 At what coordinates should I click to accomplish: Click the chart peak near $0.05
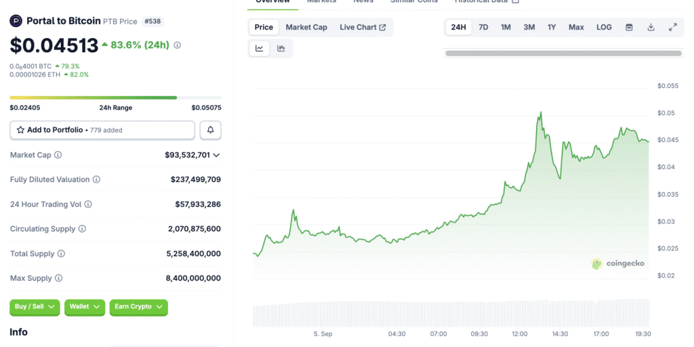point(541,112)
